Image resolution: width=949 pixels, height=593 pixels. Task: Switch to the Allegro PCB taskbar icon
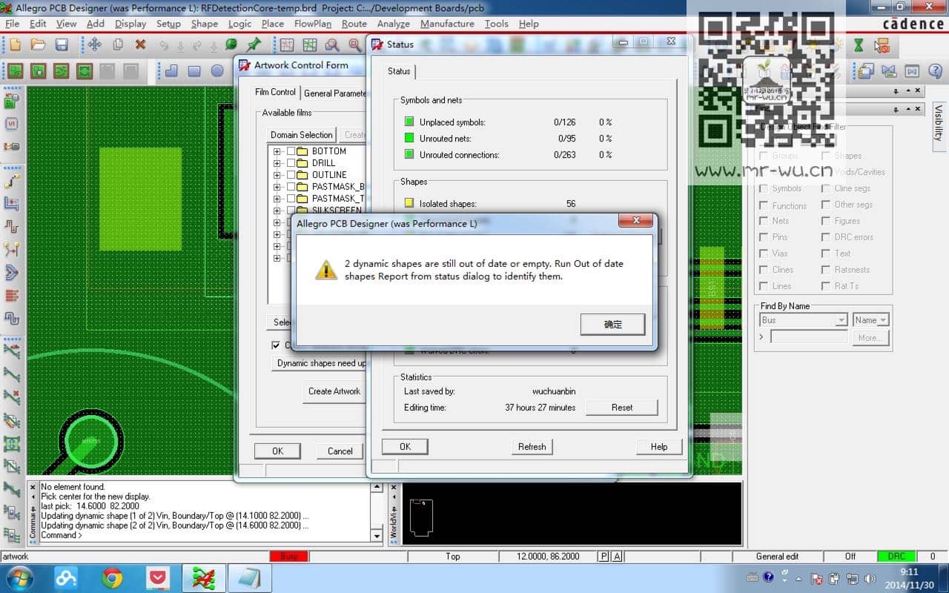(203, 577)
